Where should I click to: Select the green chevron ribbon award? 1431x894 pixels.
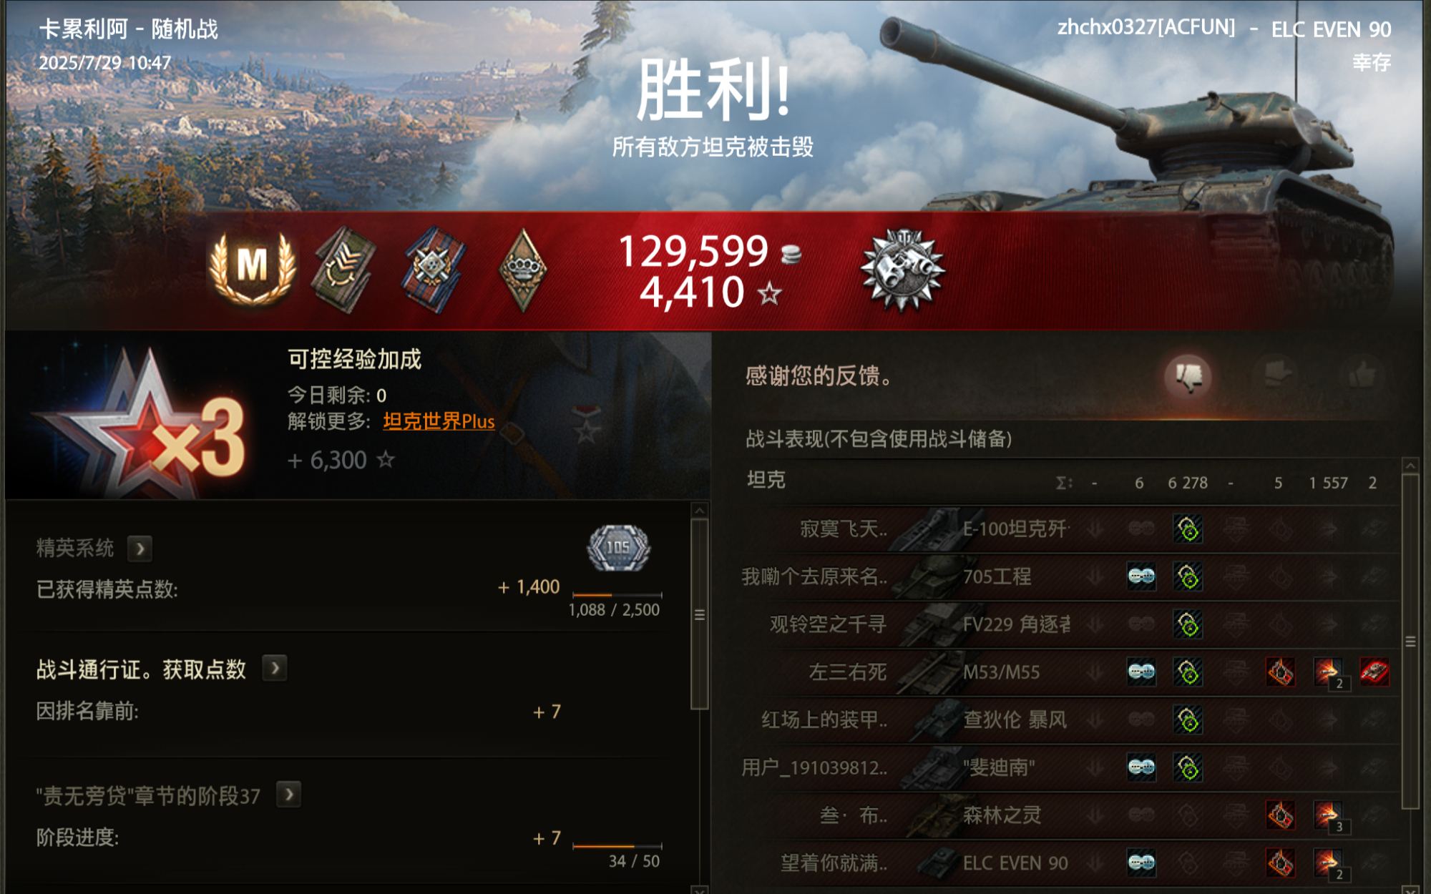coord(344,270)
